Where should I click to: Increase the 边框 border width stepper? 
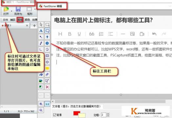[108, 114]
